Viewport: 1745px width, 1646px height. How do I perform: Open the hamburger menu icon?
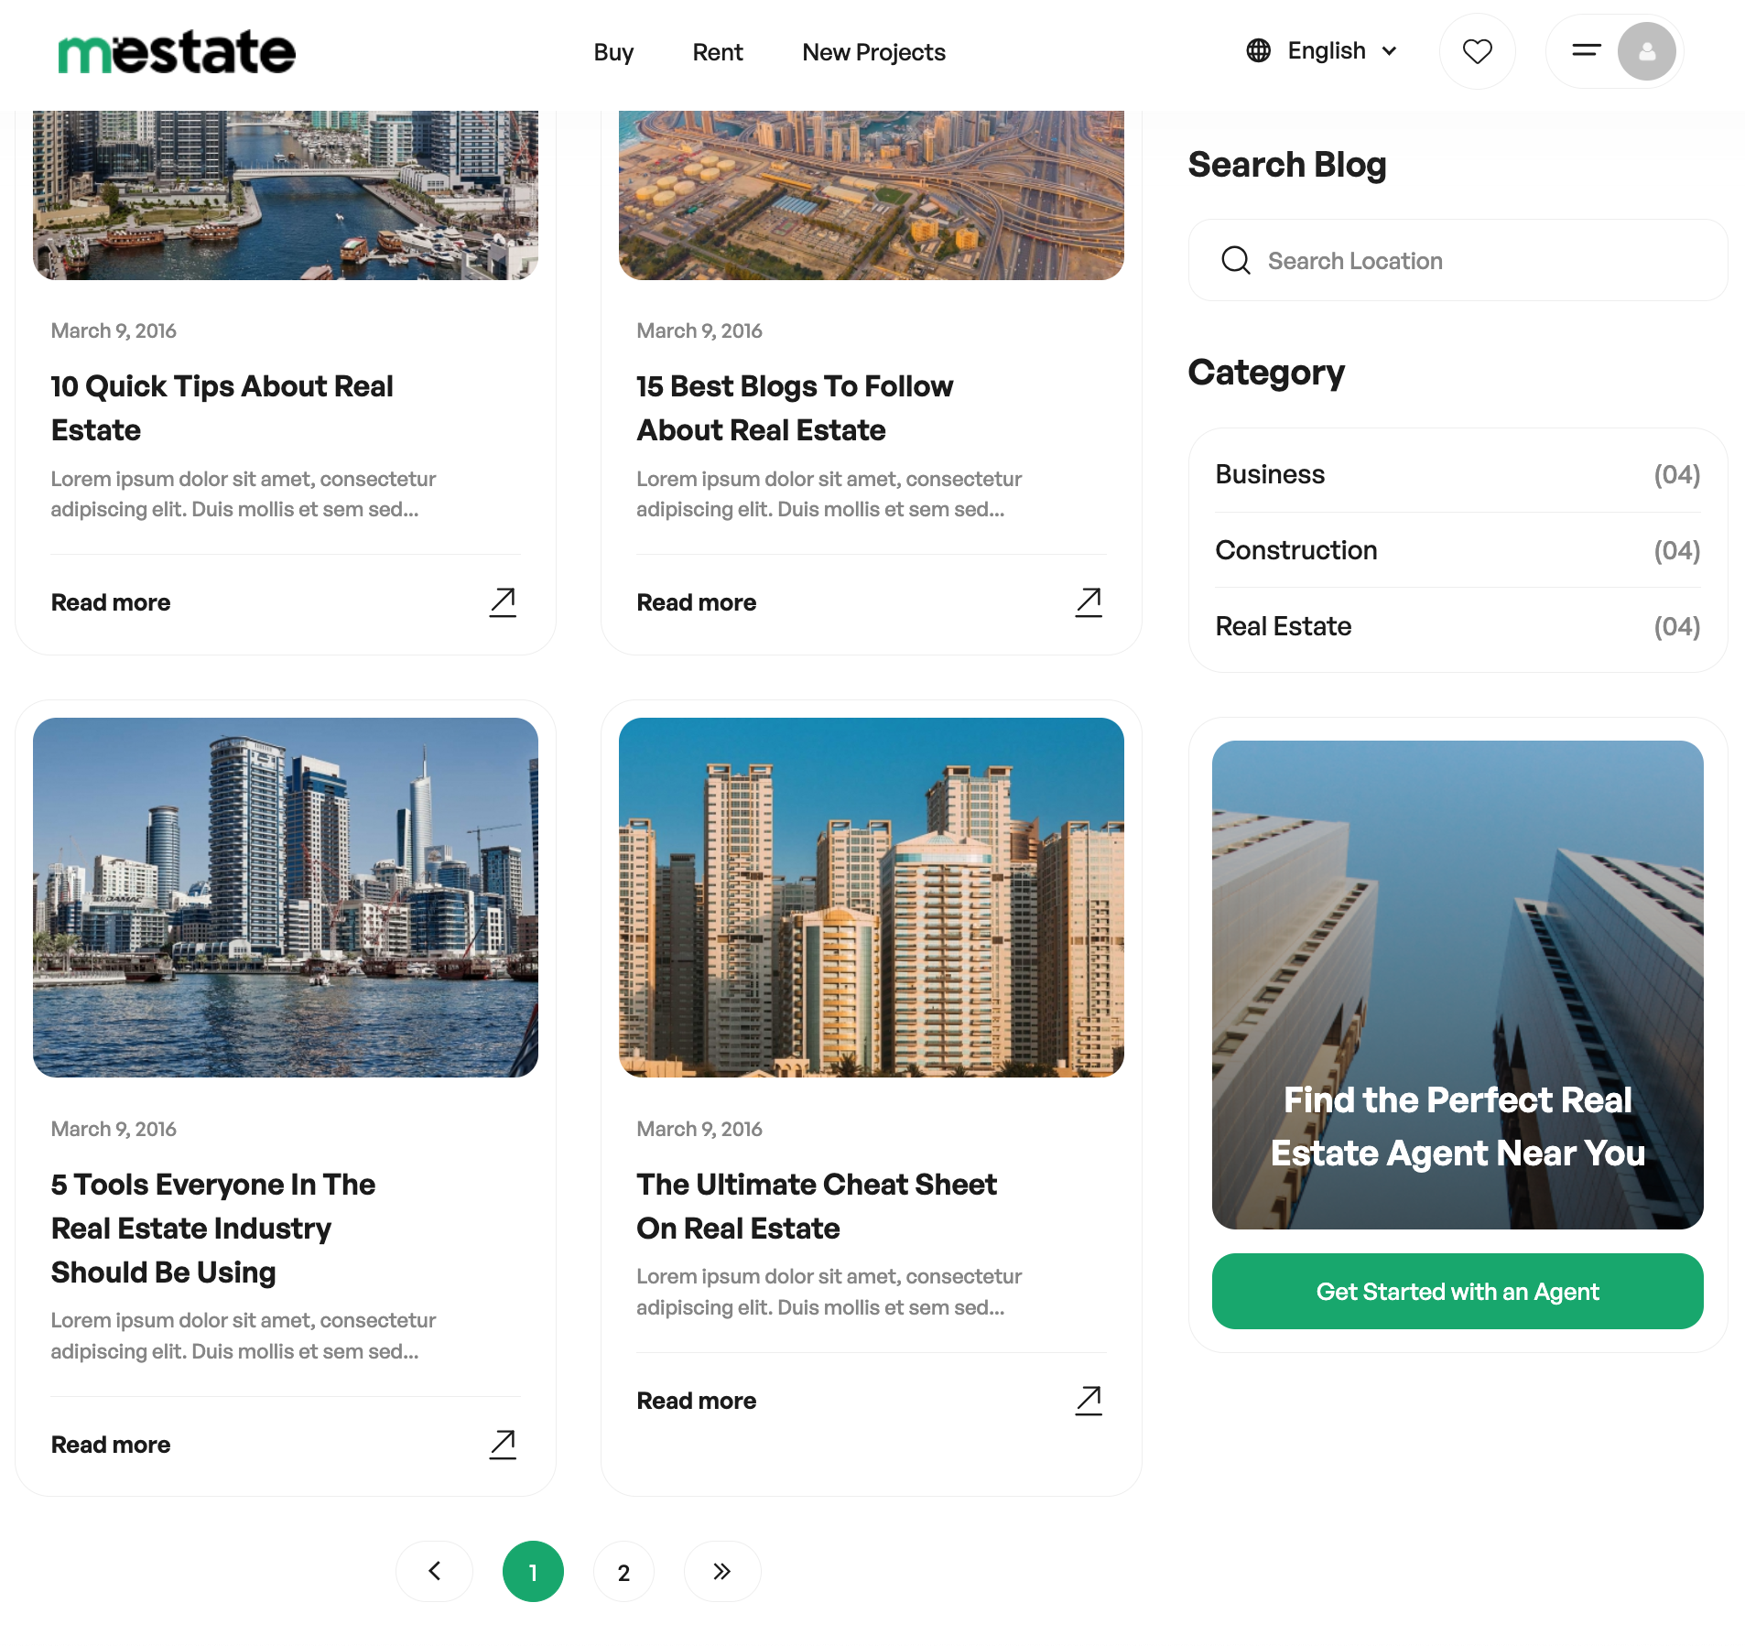coord(1587,50)
